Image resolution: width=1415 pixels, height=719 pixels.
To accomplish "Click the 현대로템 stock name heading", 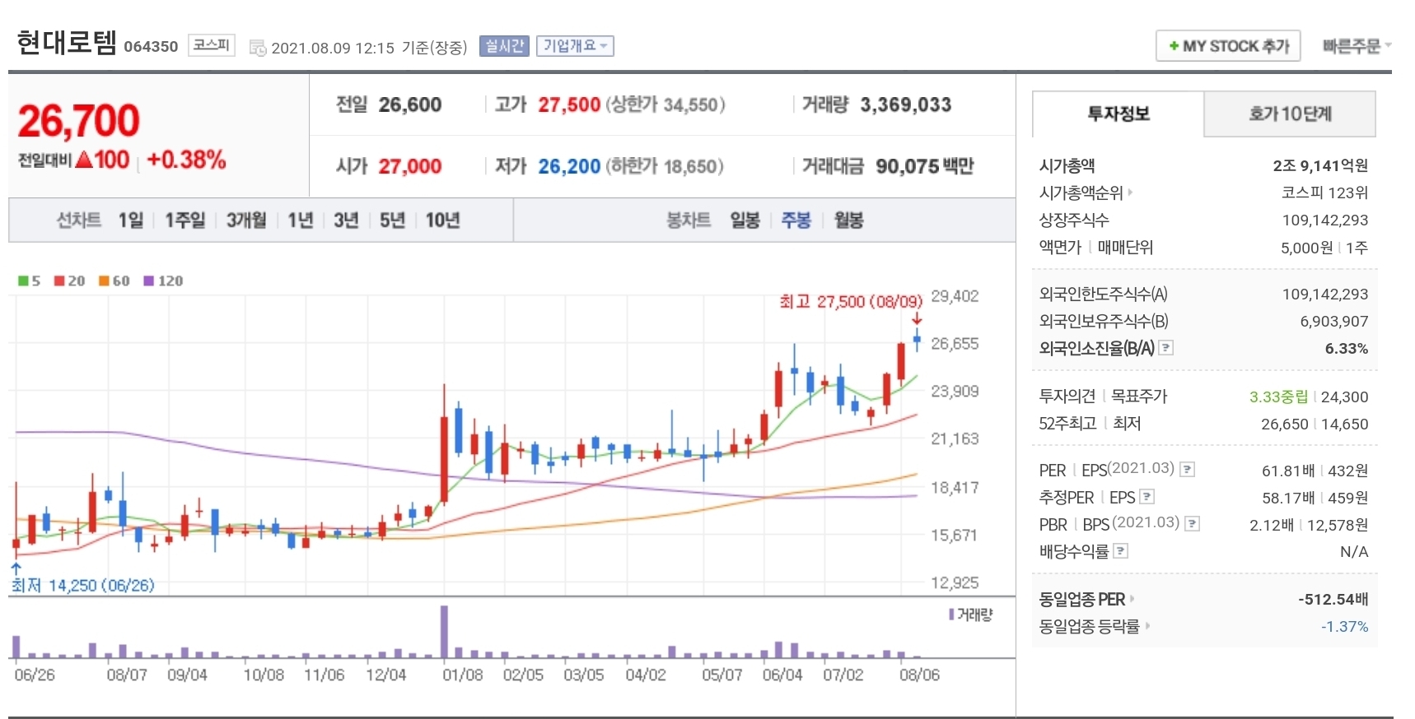I will [67, 42].
